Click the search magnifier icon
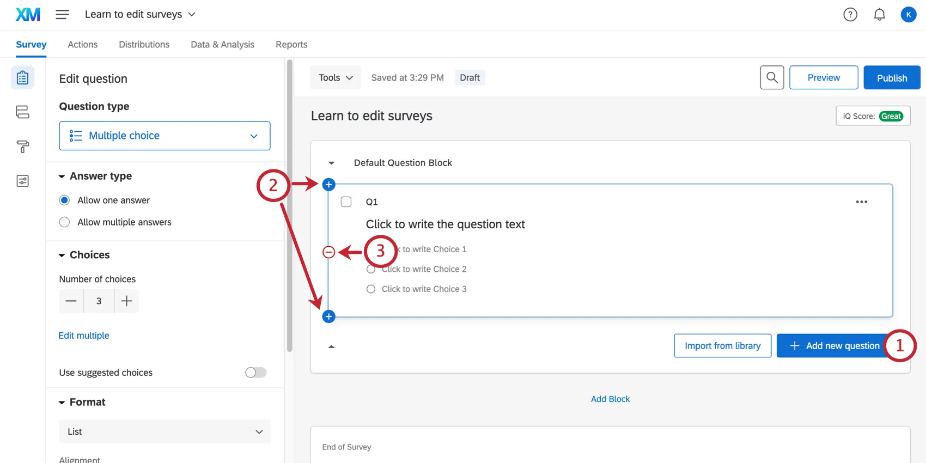The image size is (926, 463). tap(772, 78)
